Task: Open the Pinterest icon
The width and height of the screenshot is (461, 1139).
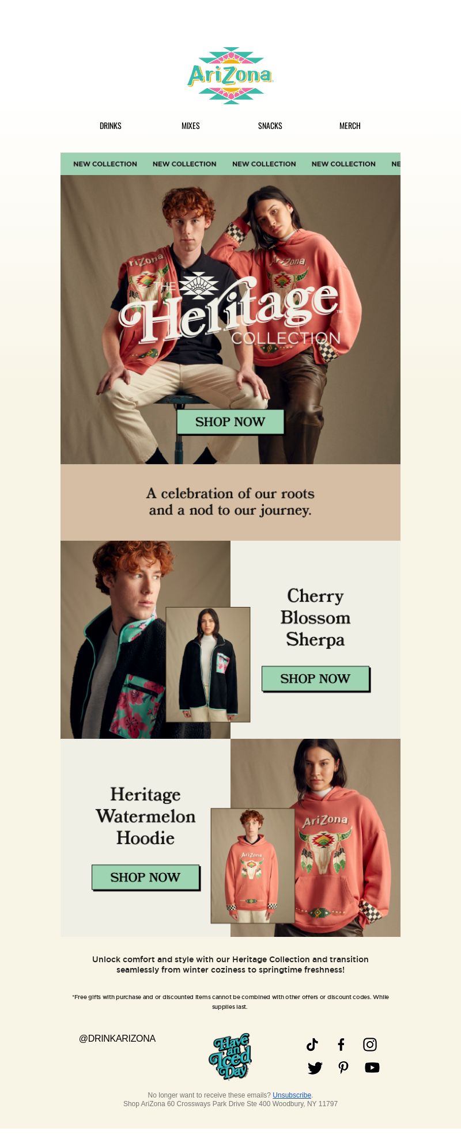Action: click(x=343, y=1068)
